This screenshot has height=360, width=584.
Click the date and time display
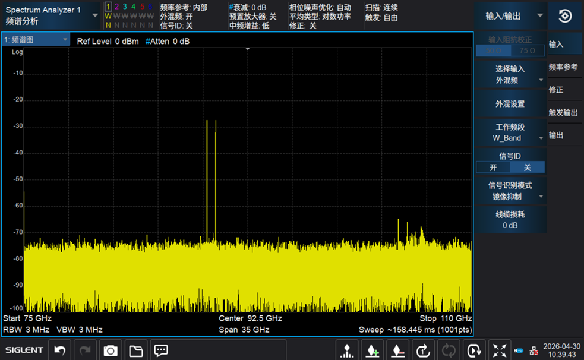click(x=561, y=350)
